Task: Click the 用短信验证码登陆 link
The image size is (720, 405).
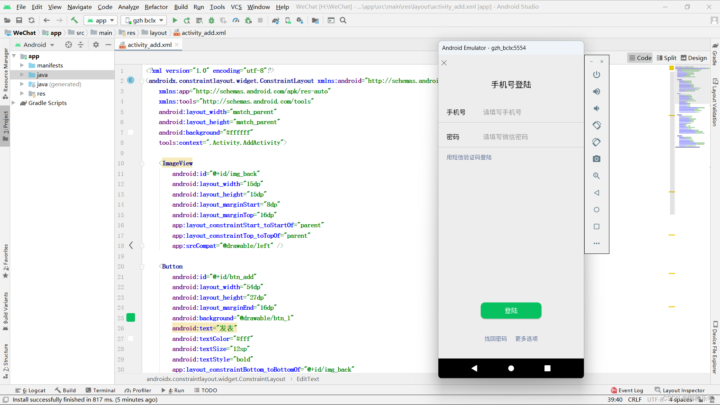Action: 469,157
